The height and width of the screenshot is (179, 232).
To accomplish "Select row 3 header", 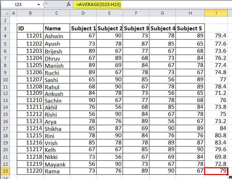I will click(x=5, y=28).
